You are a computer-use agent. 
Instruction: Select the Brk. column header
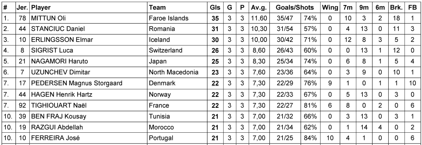397,8
